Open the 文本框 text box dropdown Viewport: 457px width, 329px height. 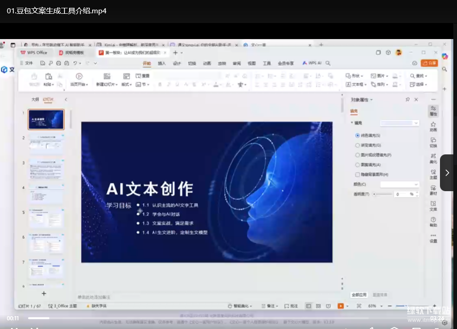click(x=356, y=85)
